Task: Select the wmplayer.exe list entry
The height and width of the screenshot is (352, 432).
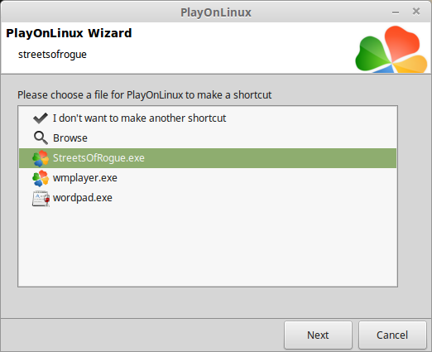Action: tap(208, 178)
